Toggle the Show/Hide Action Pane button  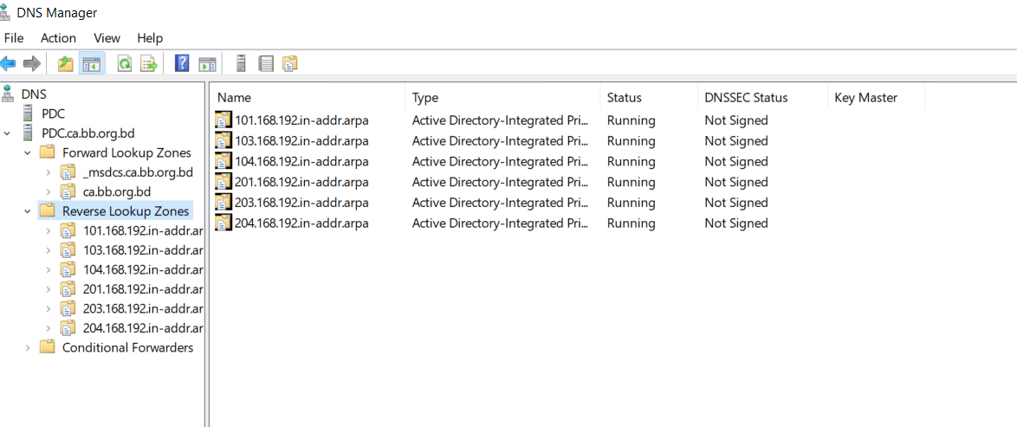[207, 63]
